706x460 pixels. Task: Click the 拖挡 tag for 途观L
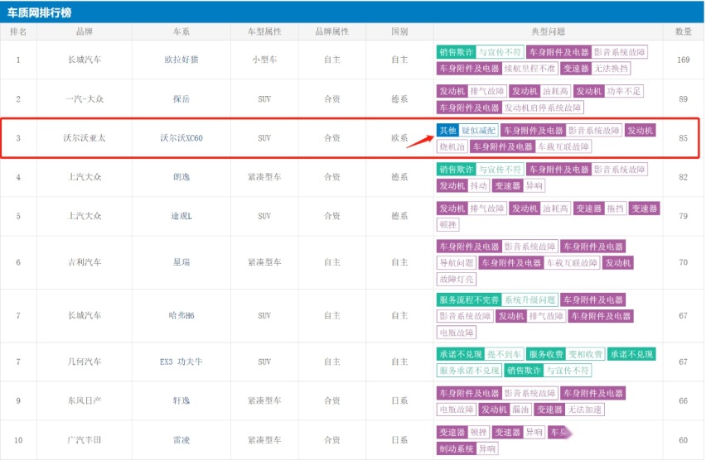click(615, 208)
